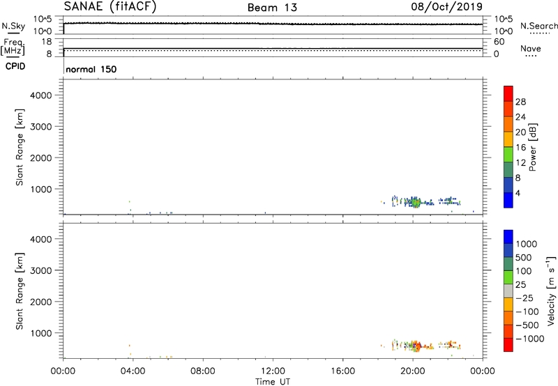Click the "normal 150" mode text
558x386 pixels.
point(91,69)
